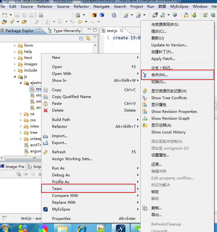Open the Compare With submenu
217x232 pixels.
coord(91,195)
